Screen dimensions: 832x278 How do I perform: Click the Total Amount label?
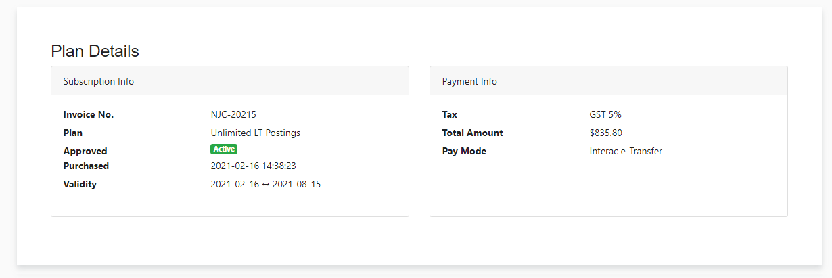click(472, 133)
